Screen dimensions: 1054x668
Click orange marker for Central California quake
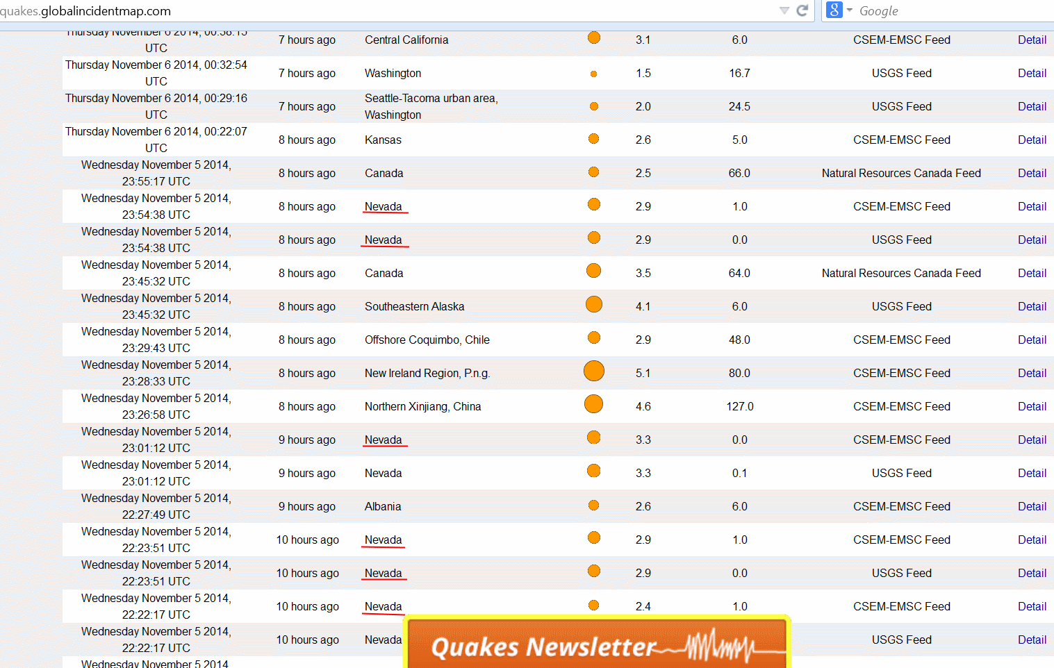[x=594, y=37]
